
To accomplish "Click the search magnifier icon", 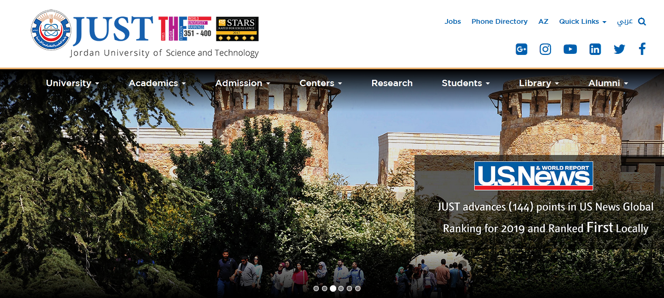I will coord(642,22).
